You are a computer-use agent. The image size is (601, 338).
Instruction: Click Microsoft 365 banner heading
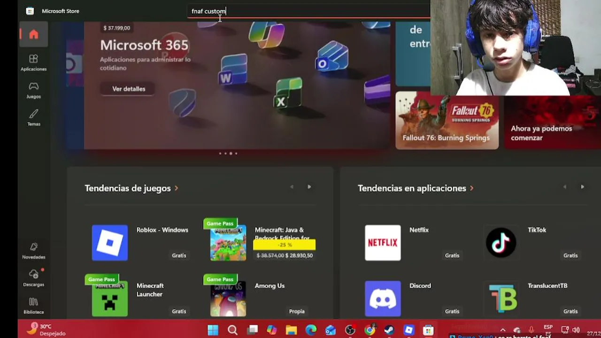[x=144, y=45]
